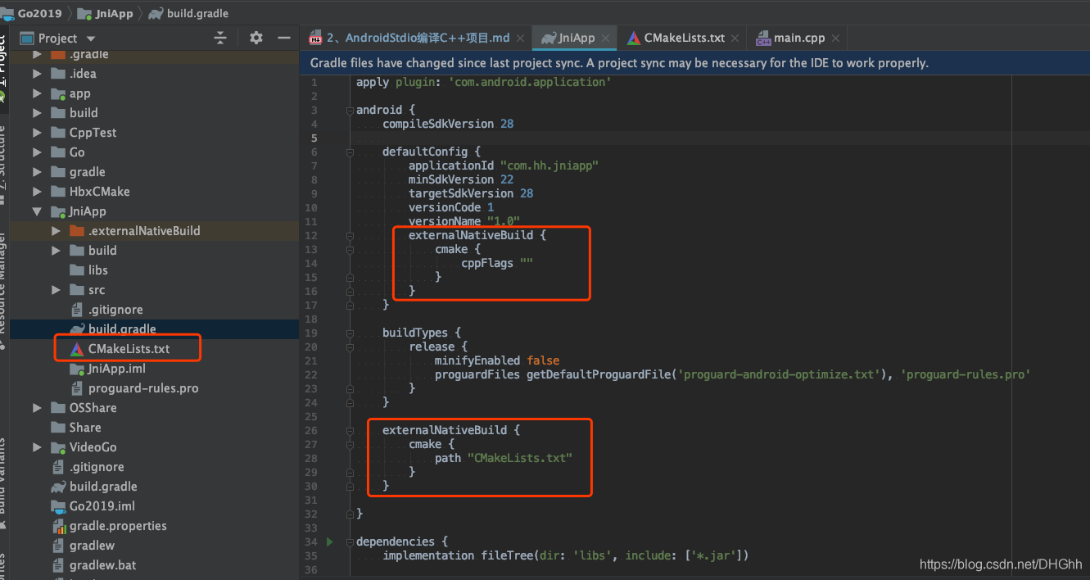Close the CMakeLists.txt editor tab
Image resolution: width=1090 pixels, height=580 pixels.
[735, 38]
